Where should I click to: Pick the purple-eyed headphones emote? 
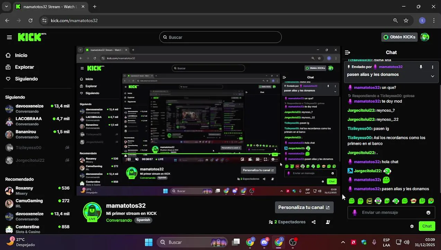coord(378,201)
